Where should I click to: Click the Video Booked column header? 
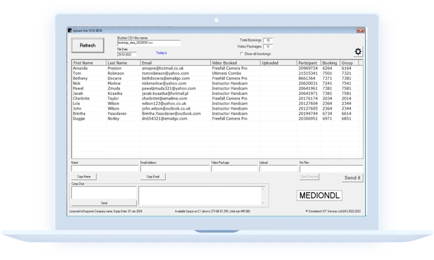click(234, 62)
